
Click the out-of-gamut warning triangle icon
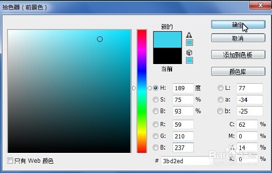click(189, 35)
